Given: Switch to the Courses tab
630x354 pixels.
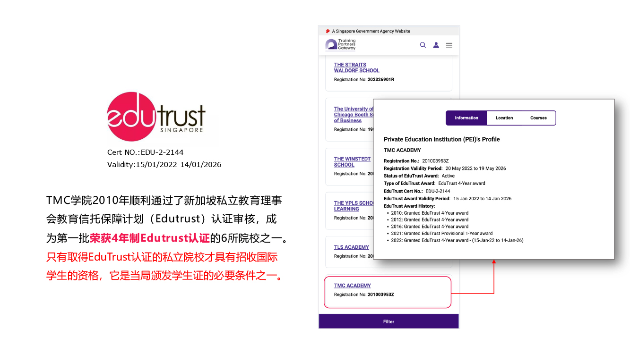Looking at the screenshot, I should click(x=538, y=118).
